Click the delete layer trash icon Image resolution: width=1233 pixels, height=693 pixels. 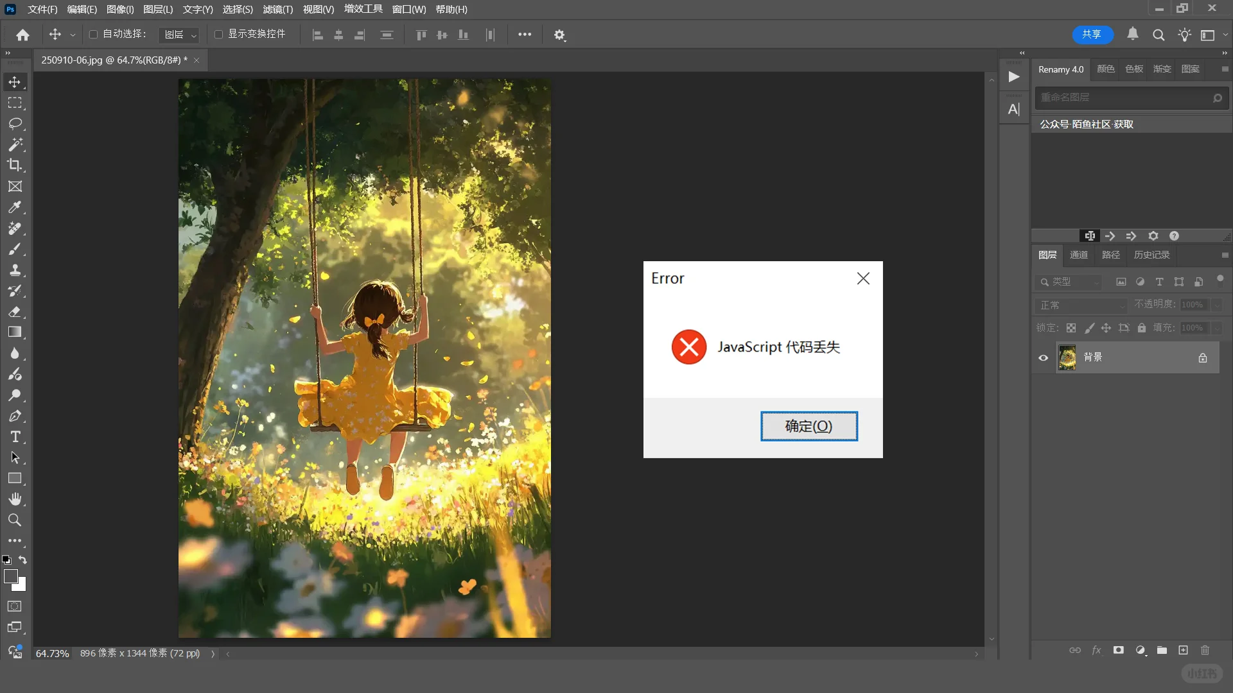[x=1205, y=650]
